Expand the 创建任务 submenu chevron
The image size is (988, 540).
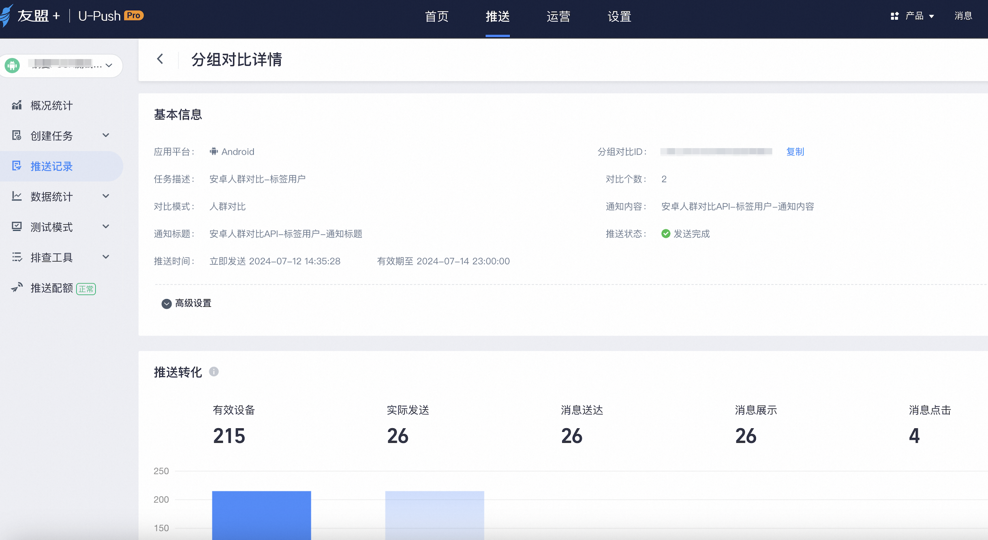[106, 135]
